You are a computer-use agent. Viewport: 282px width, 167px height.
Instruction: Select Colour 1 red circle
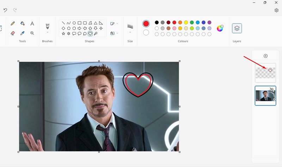(x=146, y=24)
